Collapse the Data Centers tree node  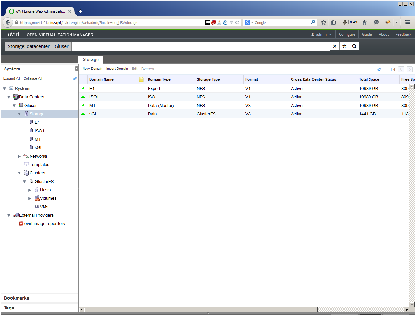[x=9, y=97]
